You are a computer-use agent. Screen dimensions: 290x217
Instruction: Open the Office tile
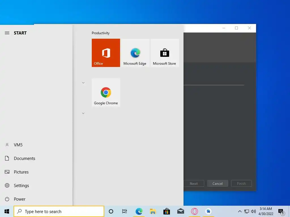coord(106,53)
